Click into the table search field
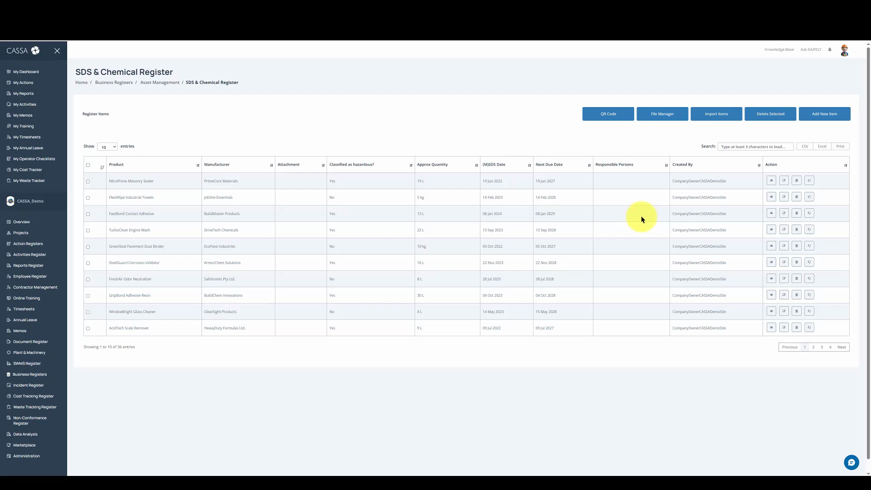The image size is (871, 490). coord(755,147)
